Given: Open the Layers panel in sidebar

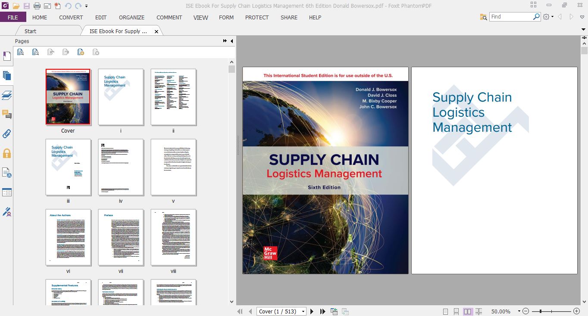Looking at the screenshot, I should (6, 95).
